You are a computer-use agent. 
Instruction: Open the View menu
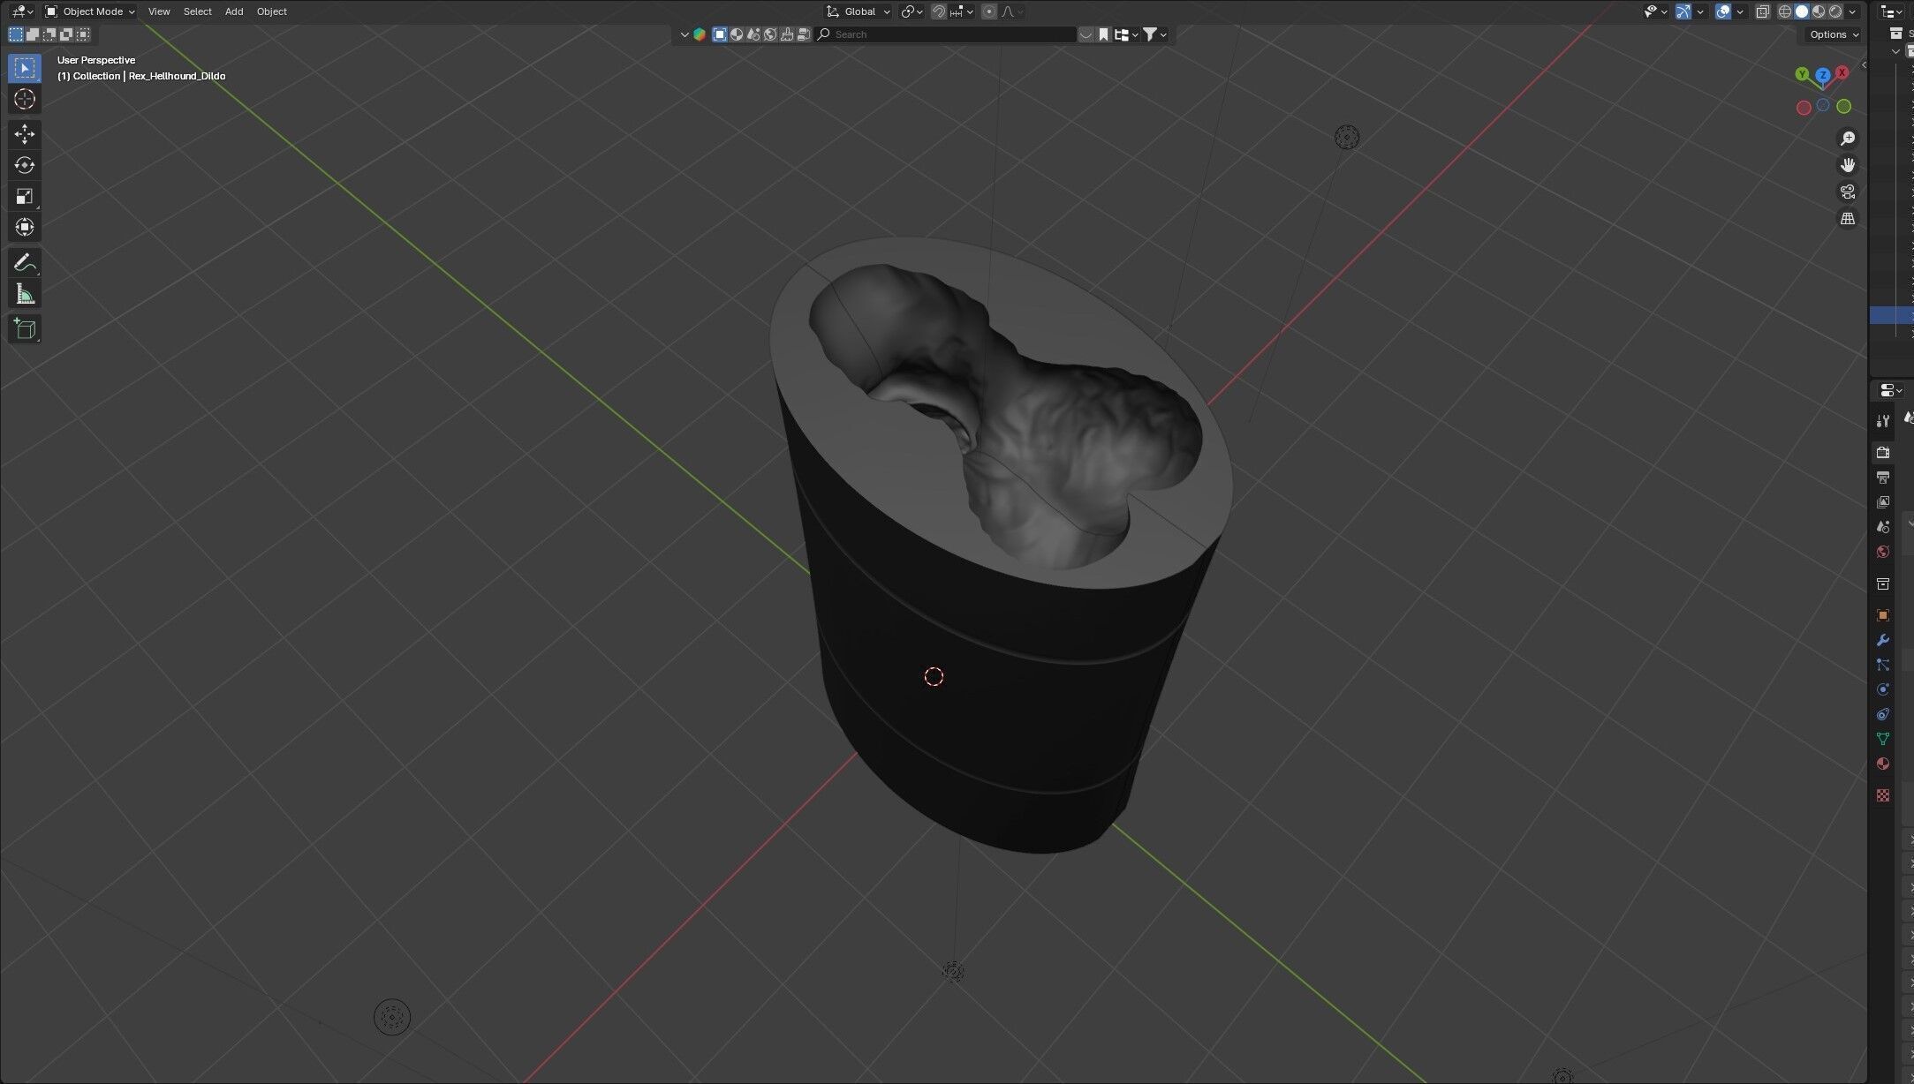point(159,11)
